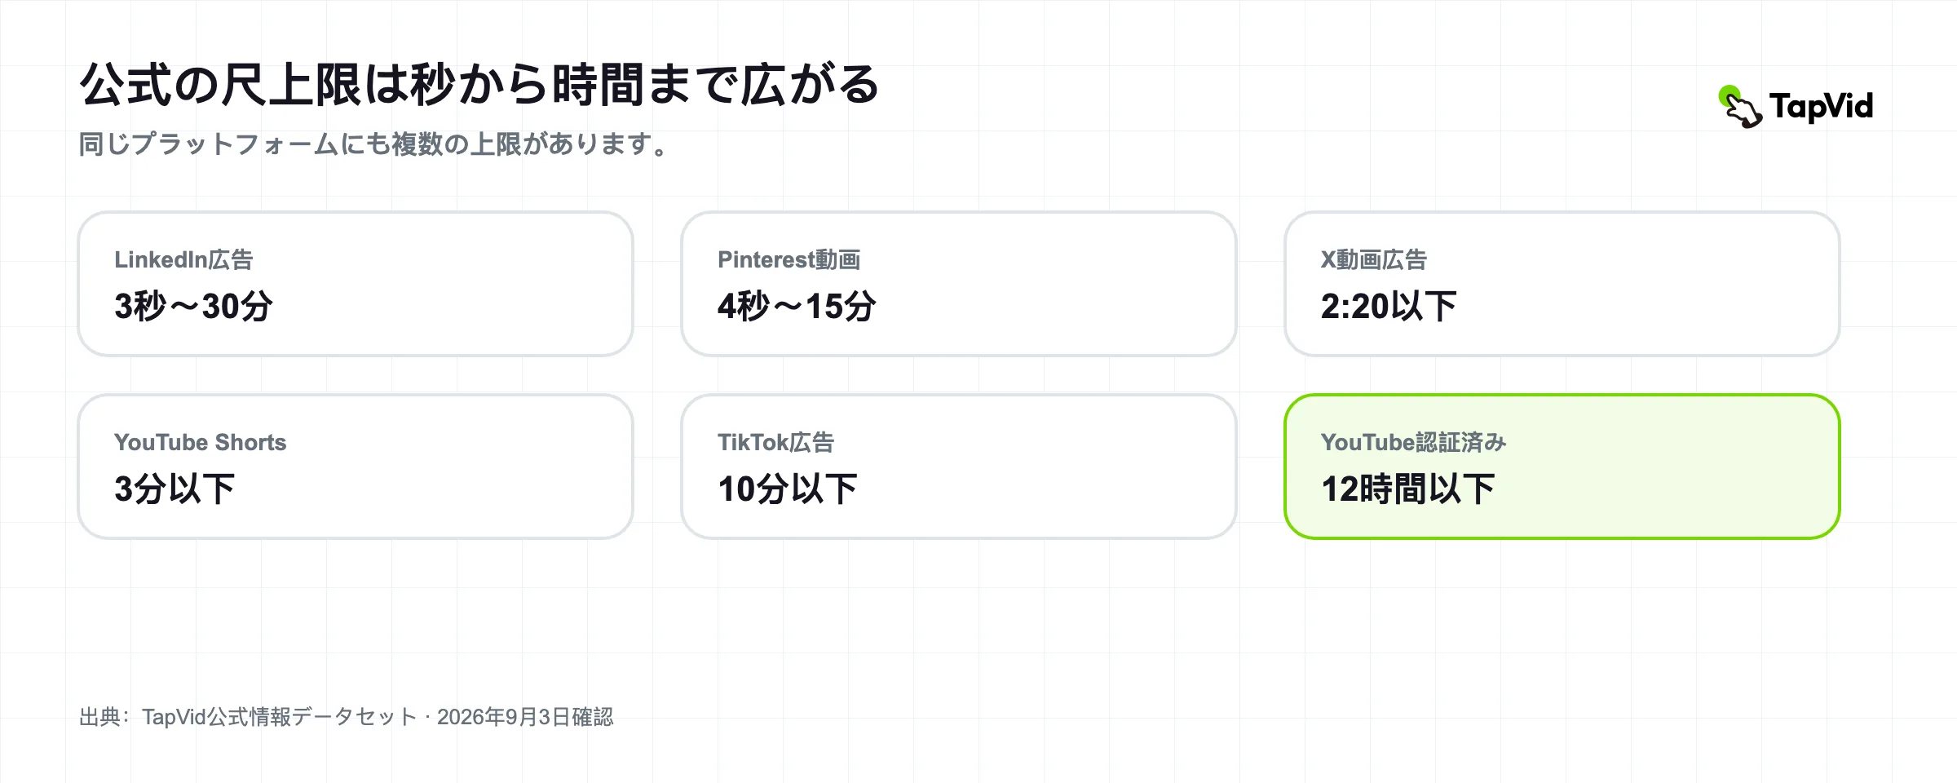This screenshot has width=1957, height=783.
Task: Click the highlighted YouTube認証済み card
Action: coord(1562,467)
